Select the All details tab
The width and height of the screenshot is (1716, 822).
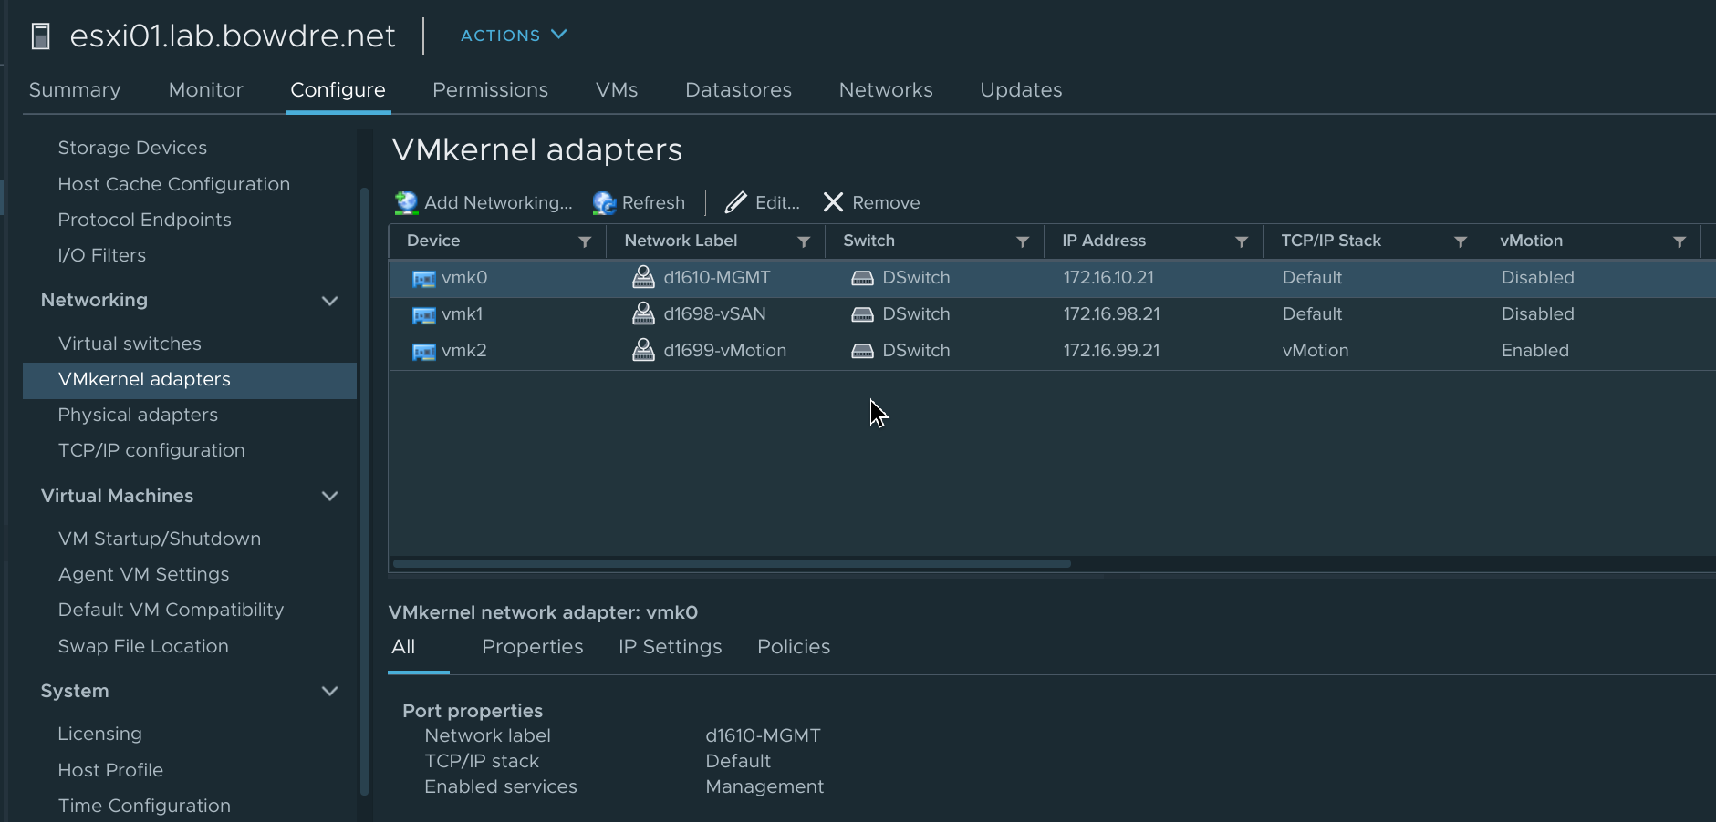(x=403, y=647)
